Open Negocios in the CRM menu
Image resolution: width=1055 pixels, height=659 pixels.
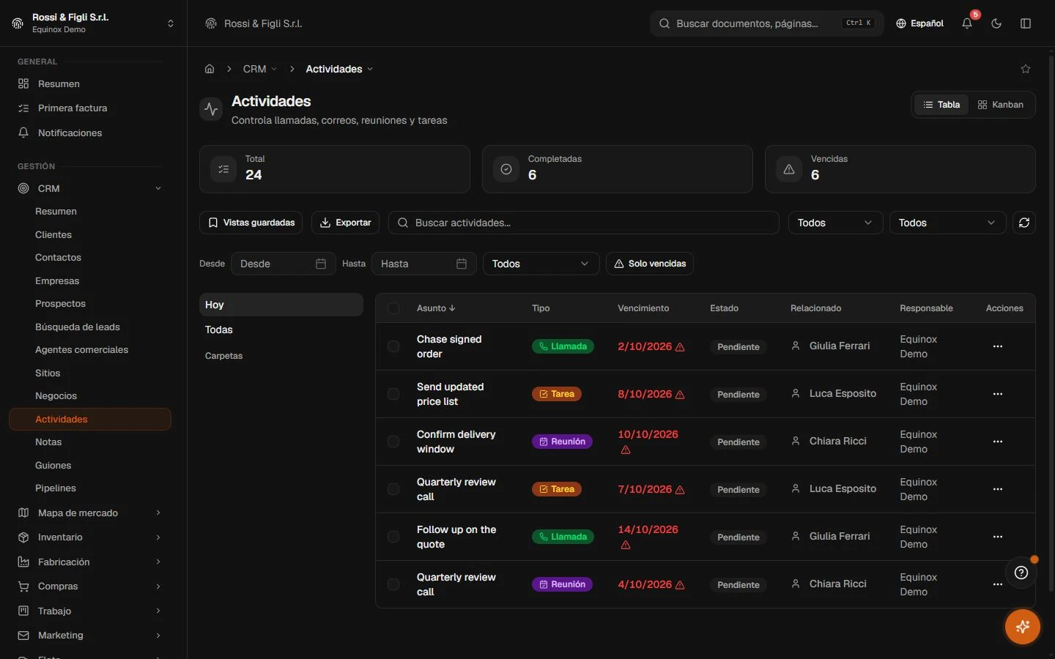pos(56,396)
